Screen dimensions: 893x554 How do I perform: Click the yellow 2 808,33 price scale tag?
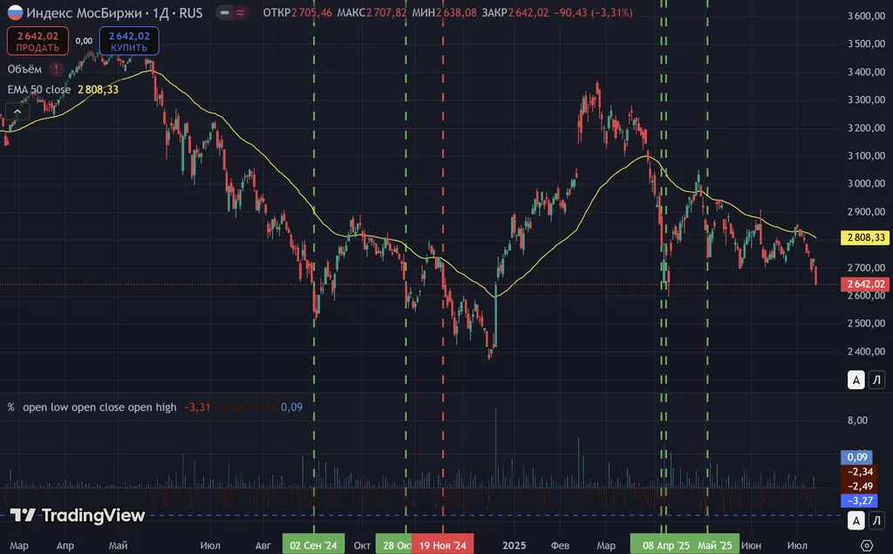865,237
